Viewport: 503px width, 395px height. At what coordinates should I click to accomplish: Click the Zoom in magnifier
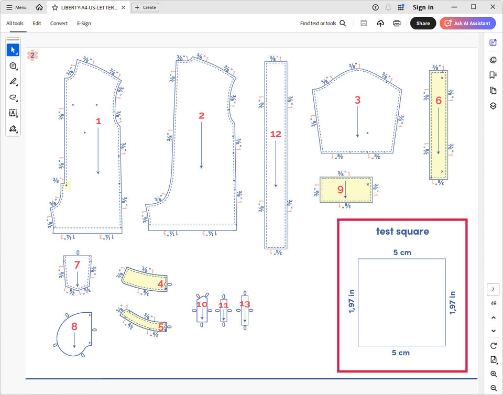(494, 374)
